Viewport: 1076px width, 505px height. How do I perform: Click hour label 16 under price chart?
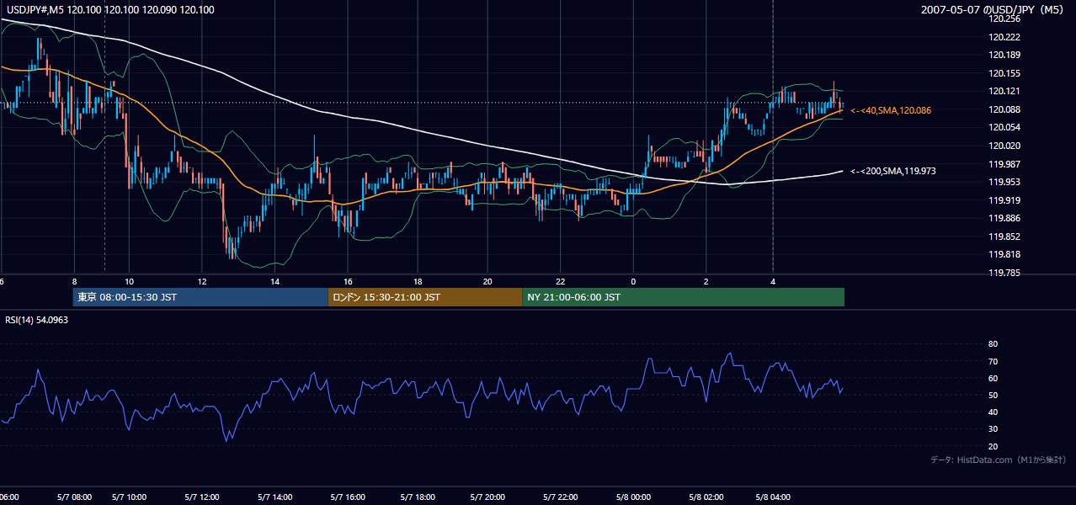348,281
